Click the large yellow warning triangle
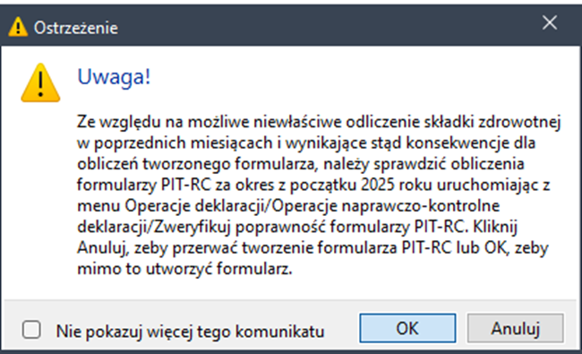Viewport: 582px width, 354px height. tap(40, 82)
